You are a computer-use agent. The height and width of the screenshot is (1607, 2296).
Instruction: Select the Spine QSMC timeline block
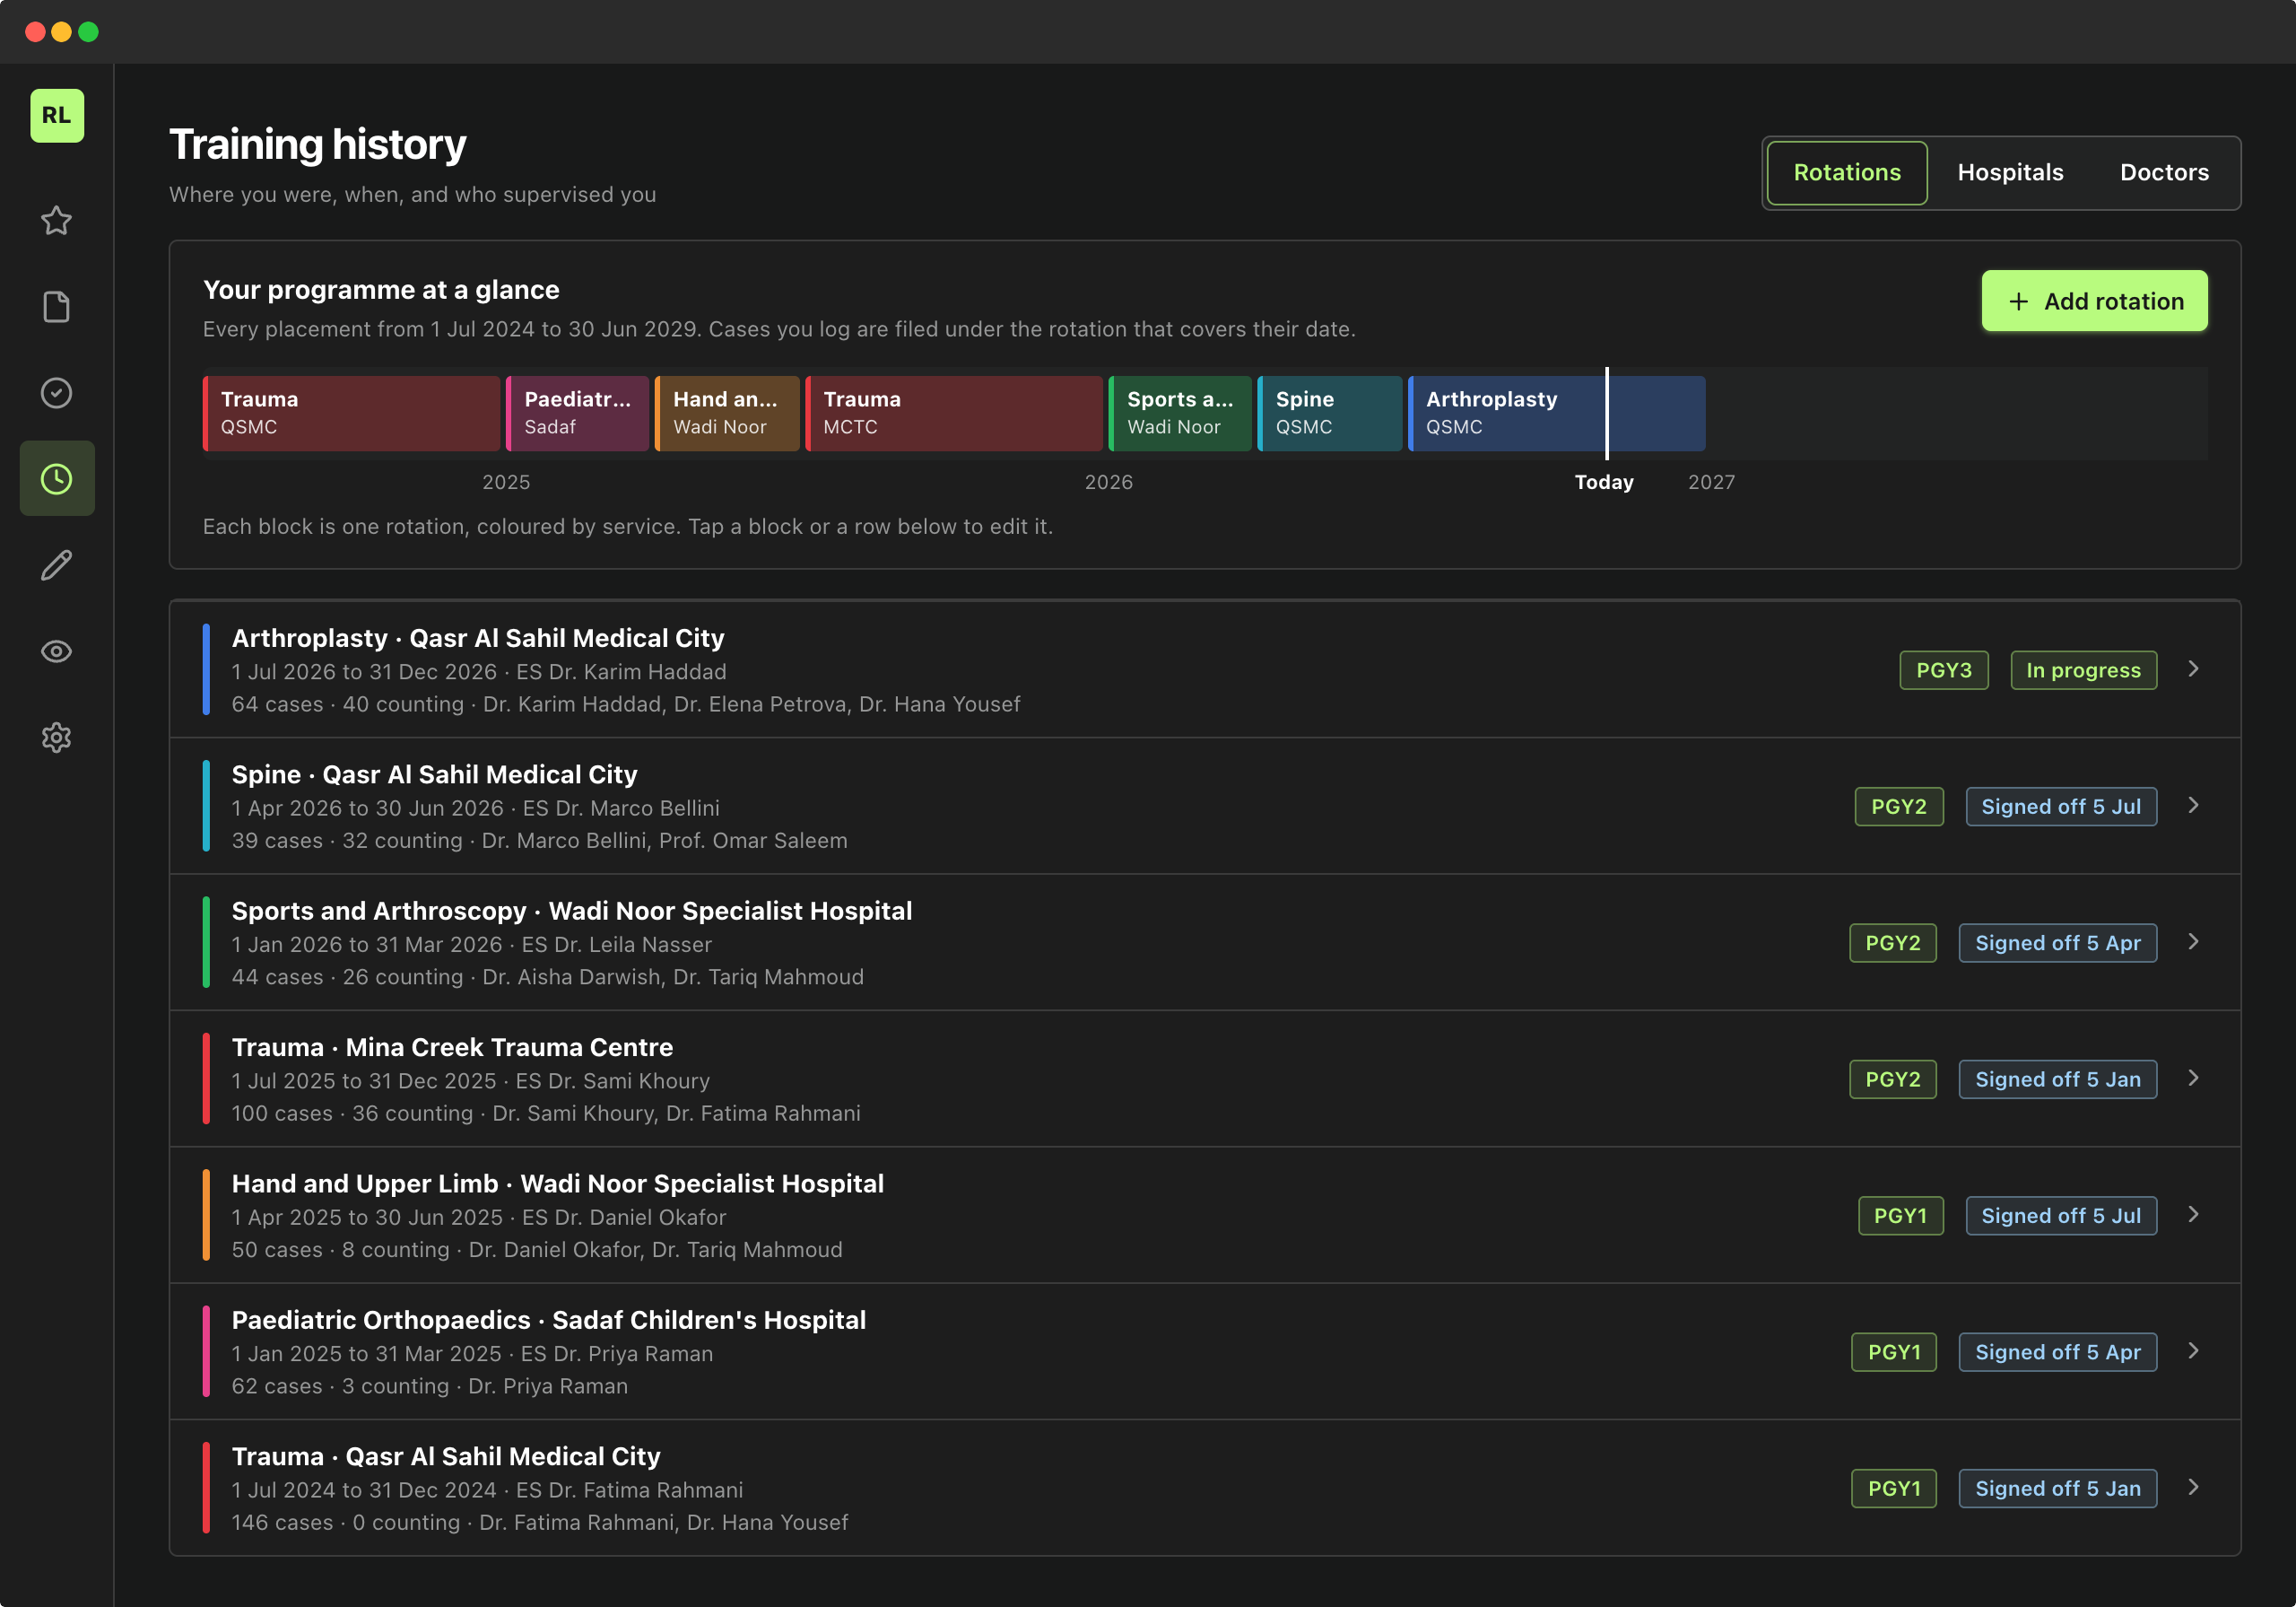[x=1329, y=414]
